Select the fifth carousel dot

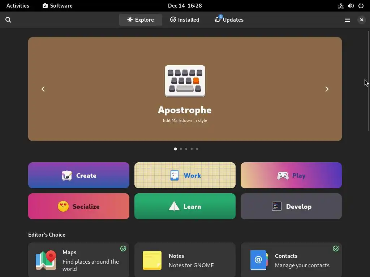pos(197,149)
